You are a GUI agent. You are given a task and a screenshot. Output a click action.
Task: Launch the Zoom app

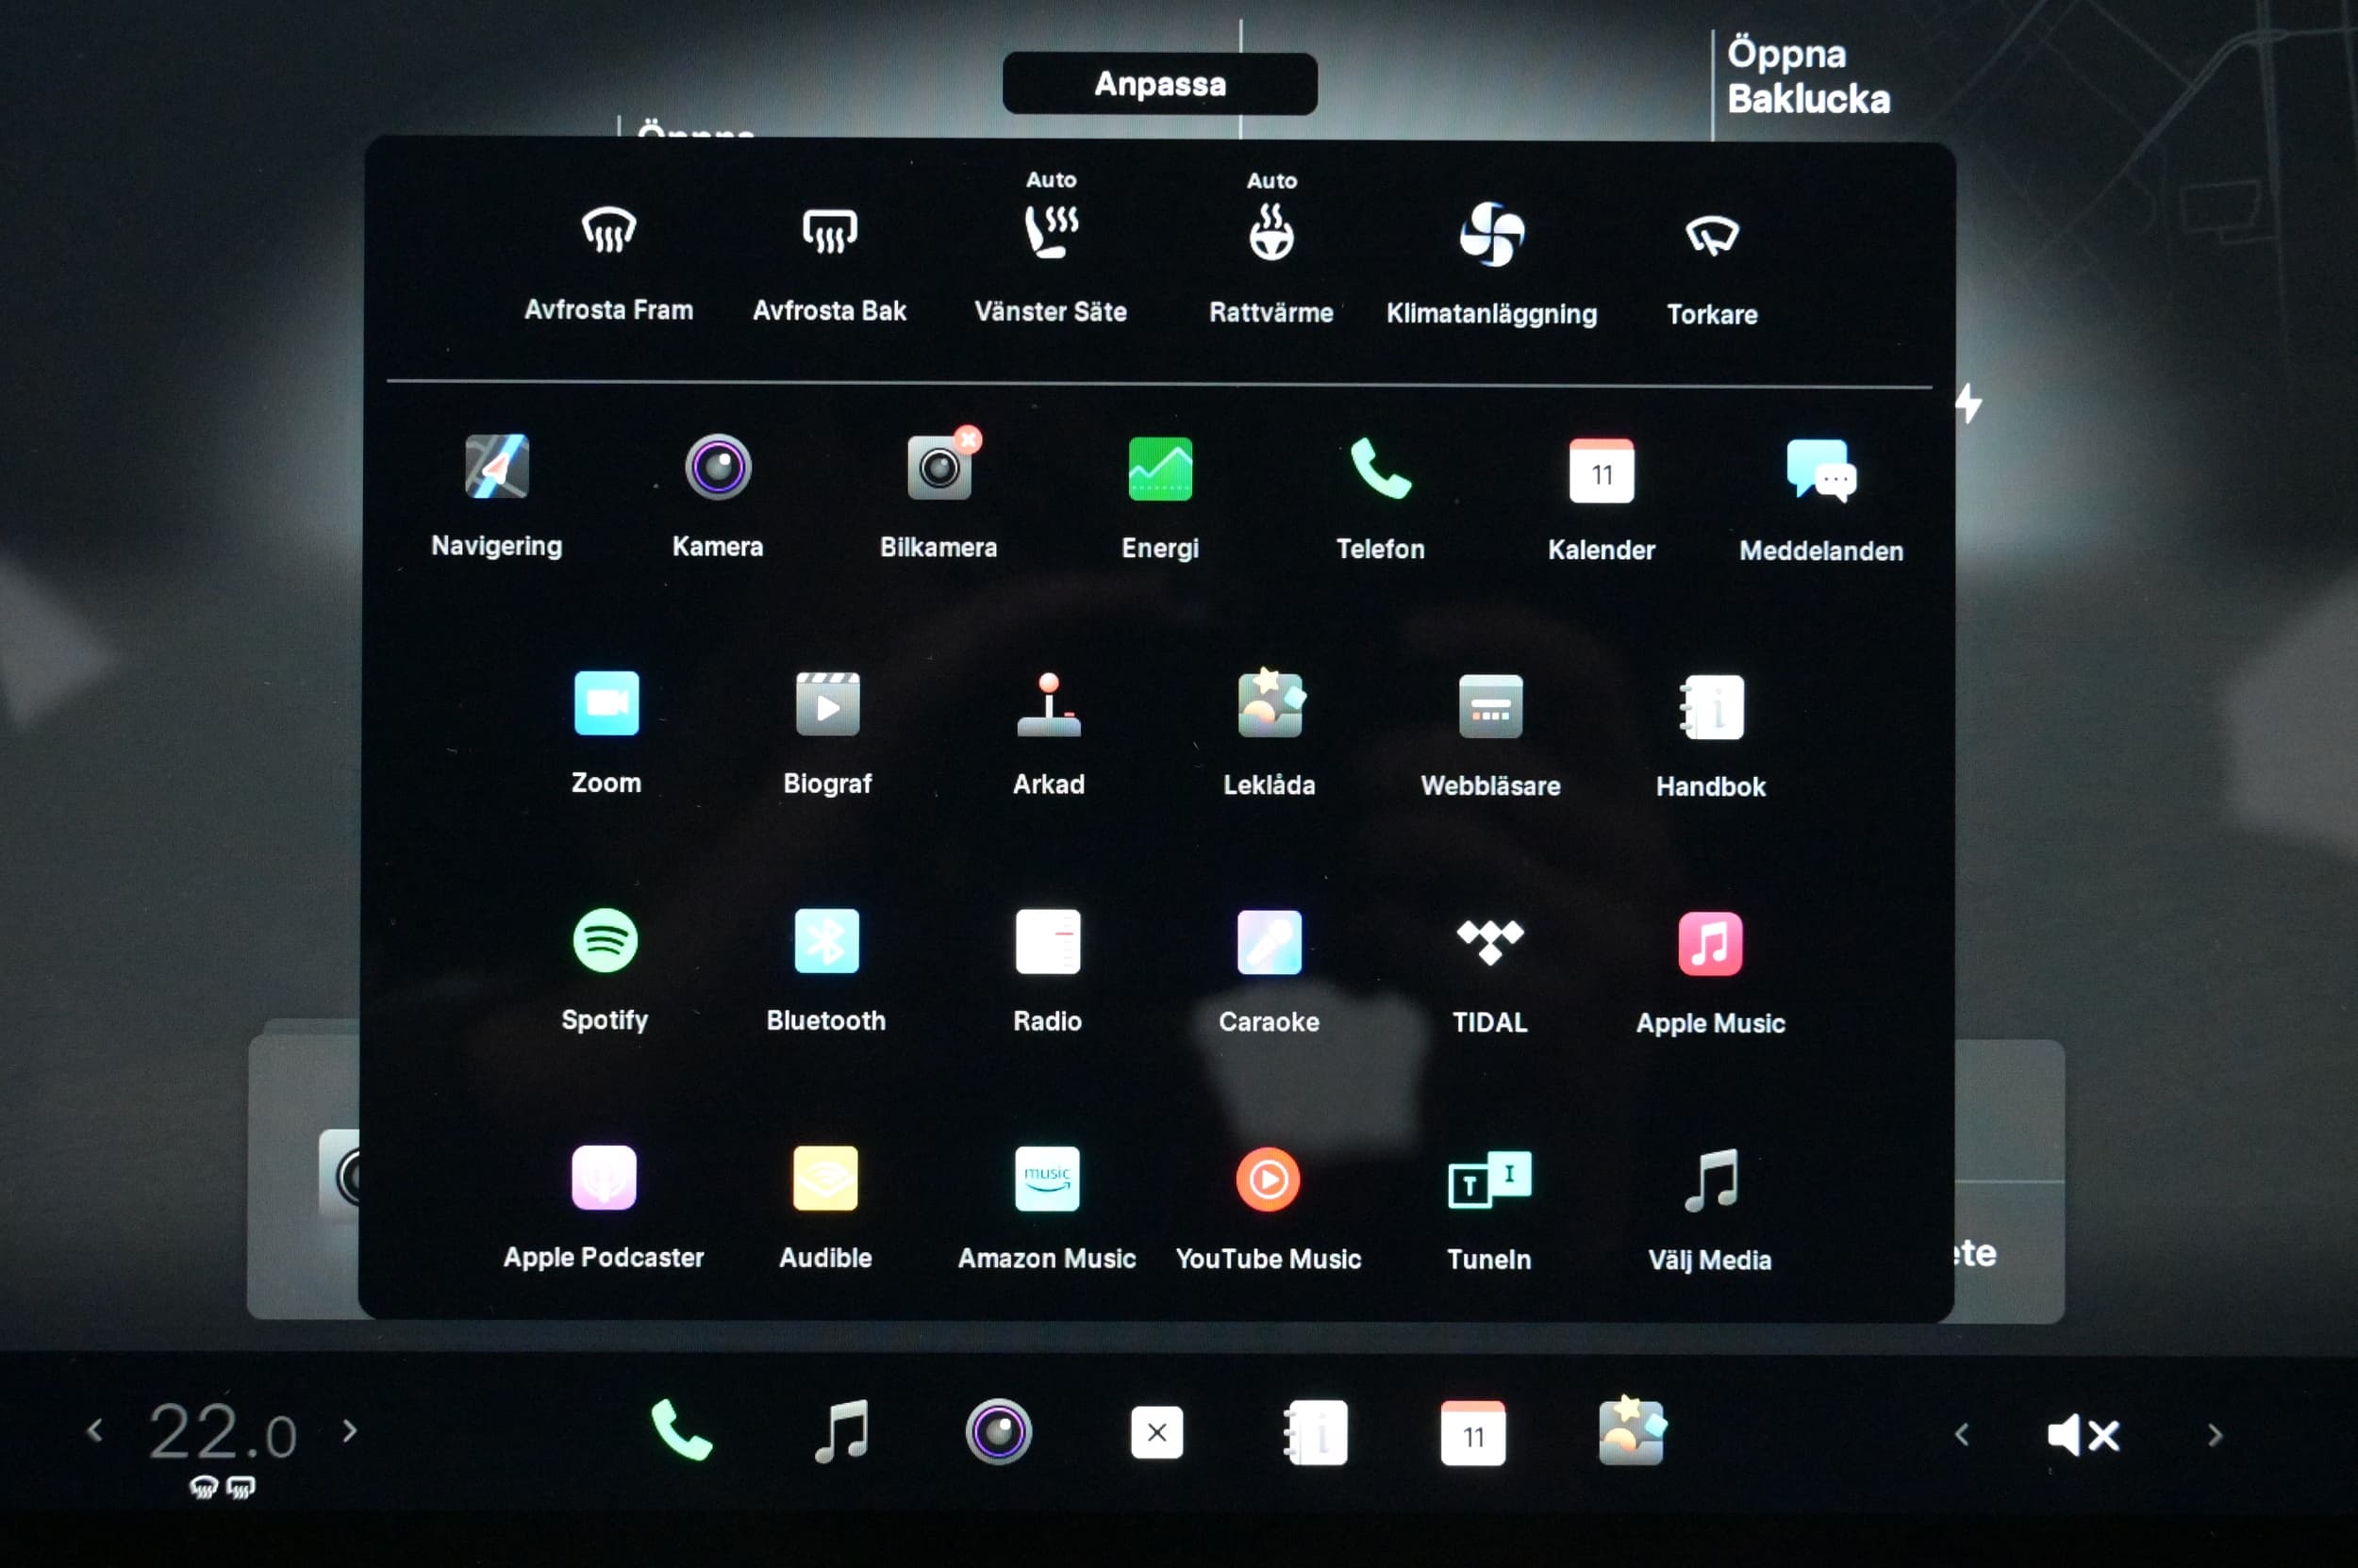point(606,733)
